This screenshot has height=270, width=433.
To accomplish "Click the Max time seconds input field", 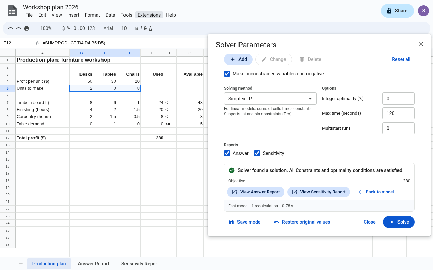I will tap(398, 113).
